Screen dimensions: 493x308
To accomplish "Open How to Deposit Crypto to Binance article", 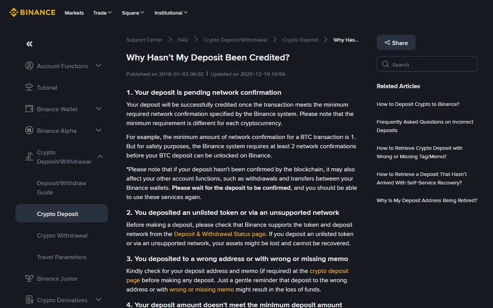I will (418, 104).
